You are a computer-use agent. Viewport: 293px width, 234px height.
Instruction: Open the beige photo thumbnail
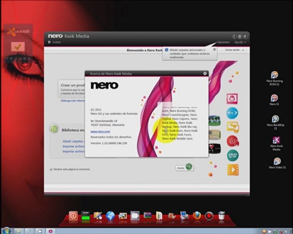(214, 135)
